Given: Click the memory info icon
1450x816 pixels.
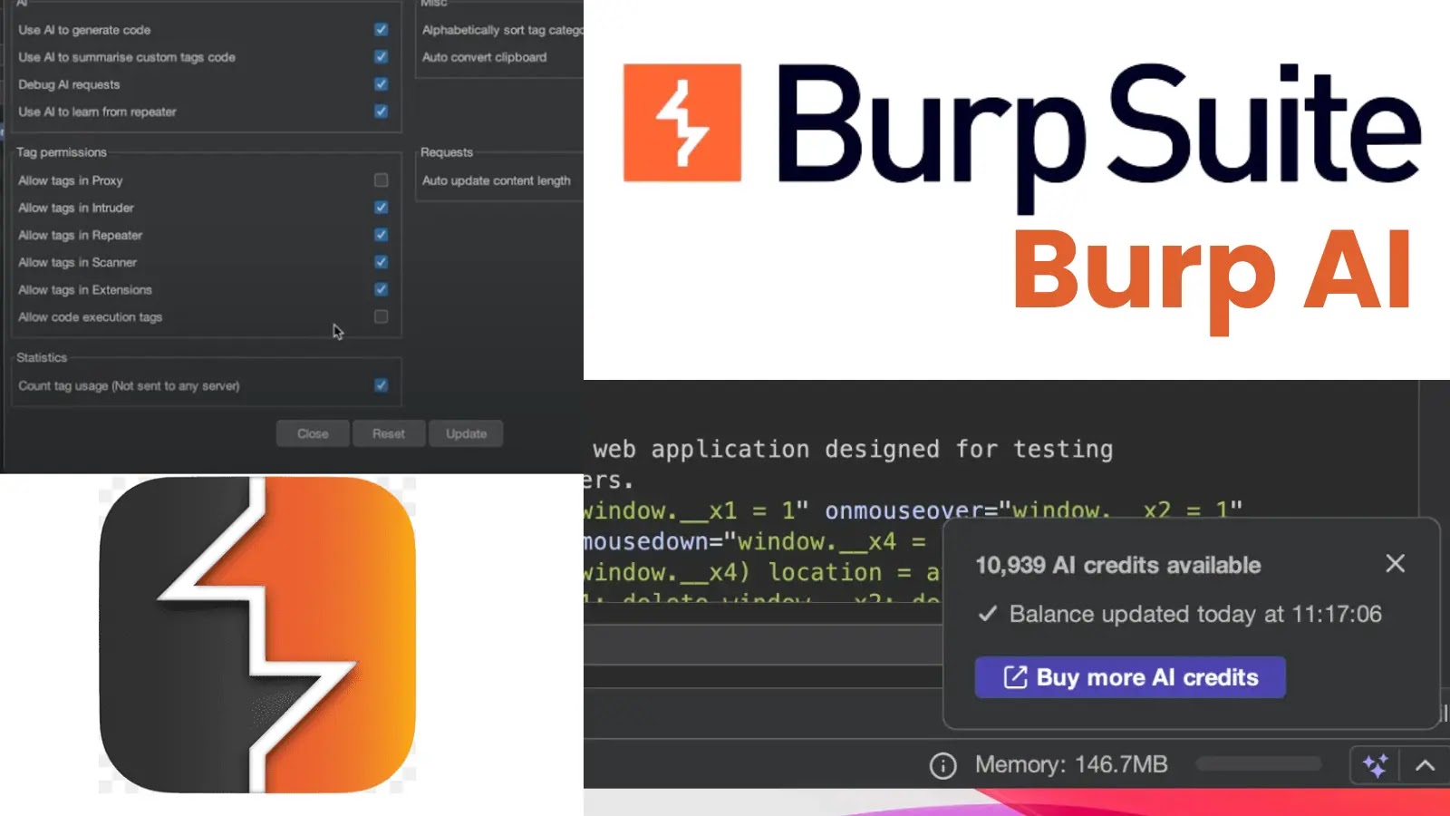Looking at the screenshot, I should 943,766.
